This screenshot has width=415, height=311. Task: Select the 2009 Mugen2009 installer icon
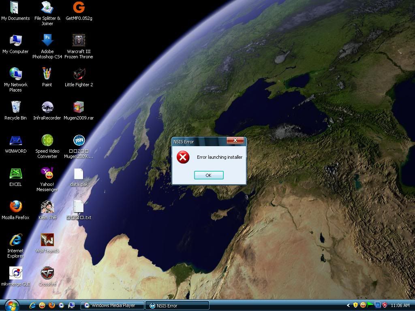tap(79, 146)
